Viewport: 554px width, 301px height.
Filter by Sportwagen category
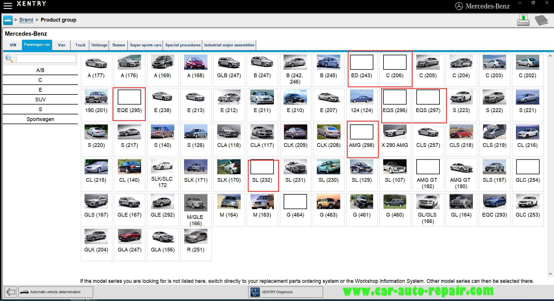pyautogui.click(x=40, y=119)
